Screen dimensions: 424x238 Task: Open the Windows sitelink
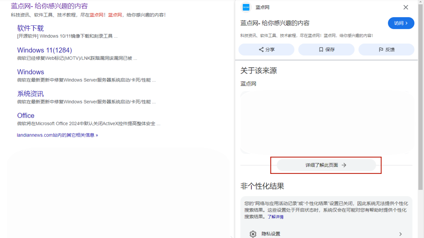(30, 72)
